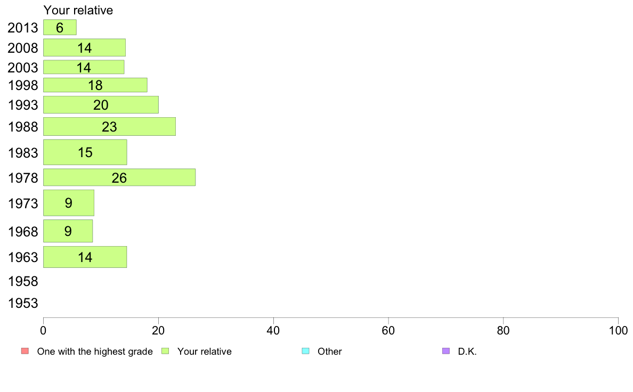
Task: Click the 1983 bar showing 15
Action: point(85,152)
